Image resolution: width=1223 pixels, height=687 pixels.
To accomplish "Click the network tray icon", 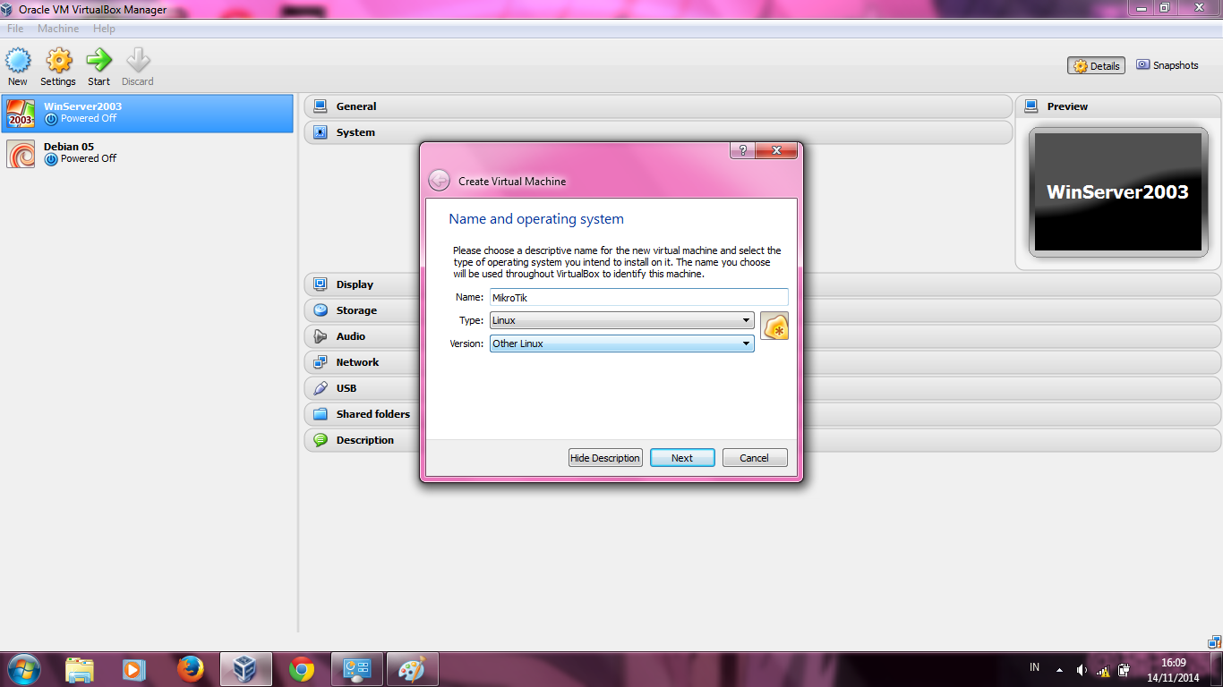I will (x=1103, y=670).
